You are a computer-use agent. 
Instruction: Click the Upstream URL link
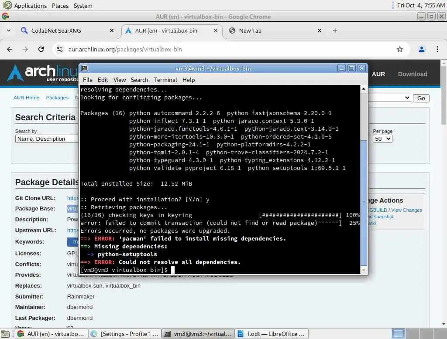(73, 230)
